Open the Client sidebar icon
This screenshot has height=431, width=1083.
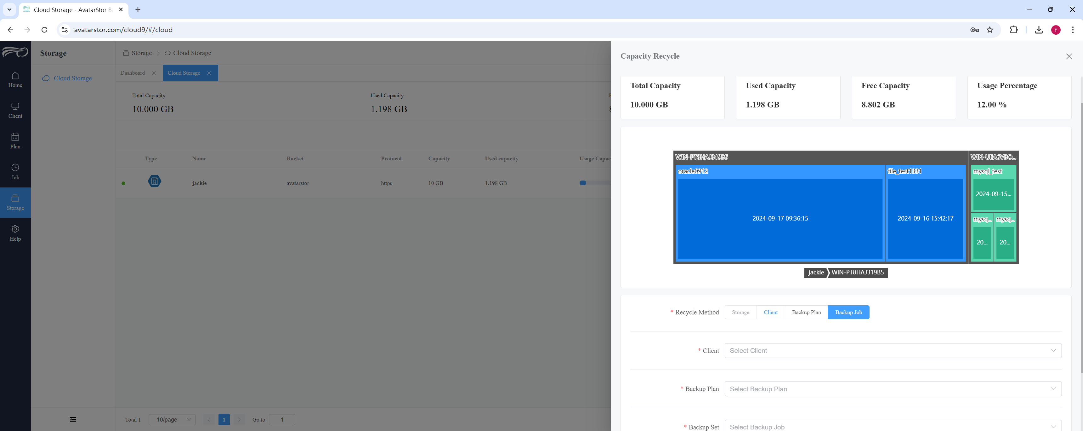(15, 110)
